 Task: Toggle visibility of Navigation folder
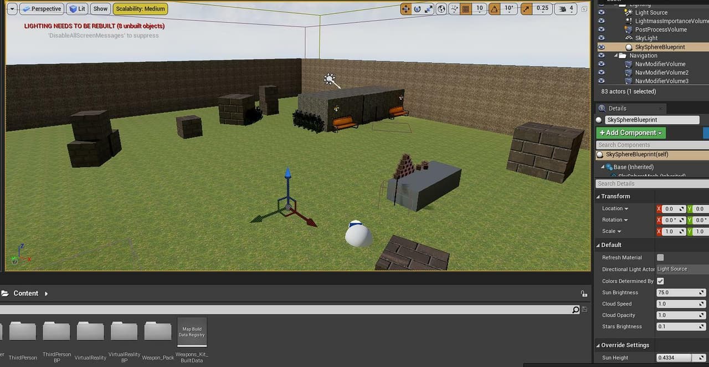pyautogui.click(x=601, y=55)
